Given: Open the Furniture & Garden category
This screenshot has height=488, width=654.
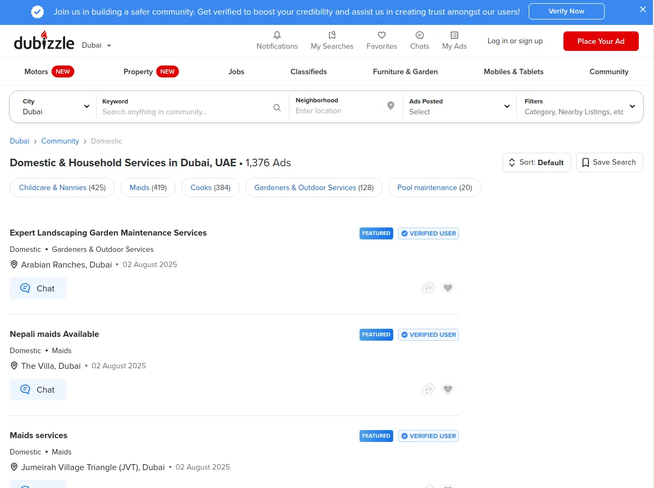Looking at the screenshot, I should [405, 71].
